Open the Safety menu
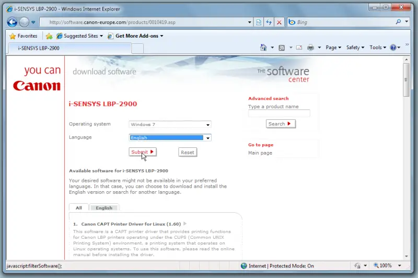 355,48
